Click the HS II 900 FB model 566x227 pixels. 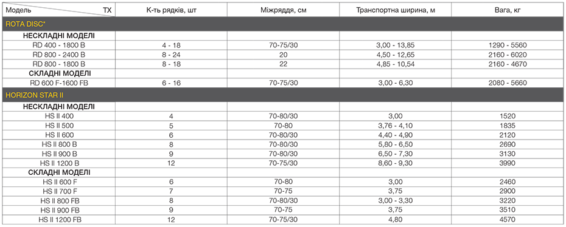coord(59,210)
